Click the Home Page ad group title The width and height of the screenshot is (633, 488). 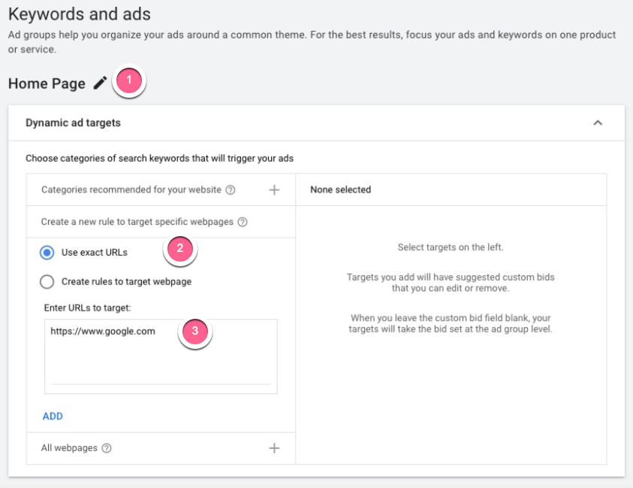47,83
